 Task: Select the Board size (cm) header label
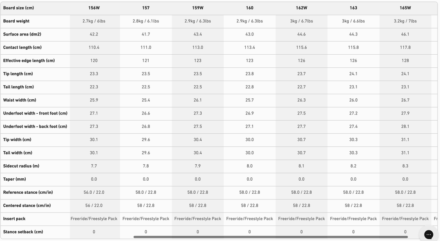[18, 8]
